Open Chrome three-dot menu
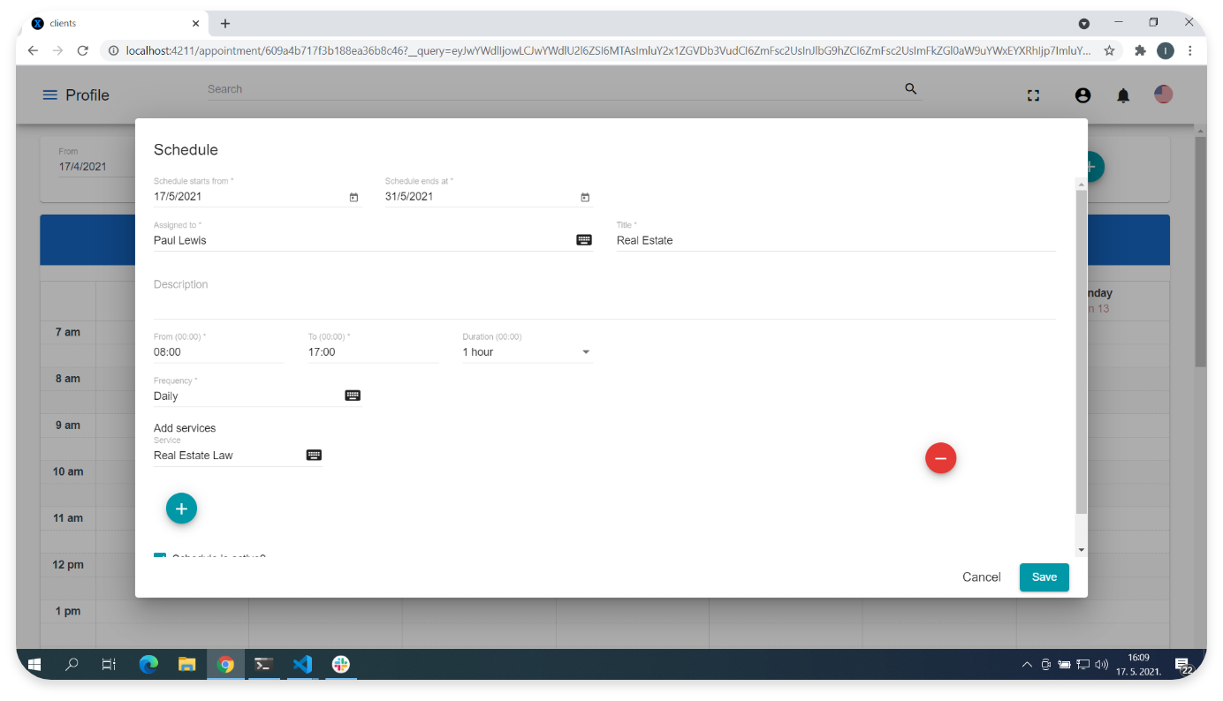 click(x=1191, y=50)
